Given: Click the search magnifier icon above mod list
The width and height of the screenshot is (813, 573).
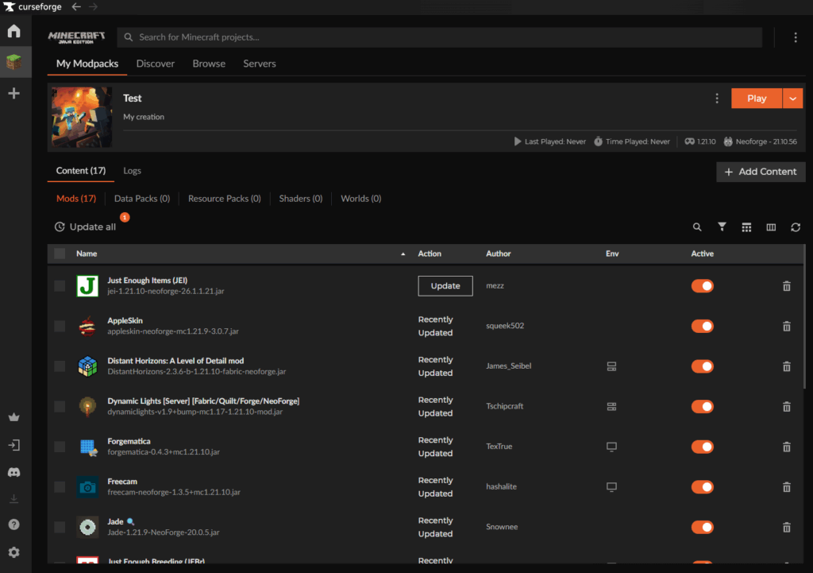Looking at the screenshot, I should tap(697, 227).
